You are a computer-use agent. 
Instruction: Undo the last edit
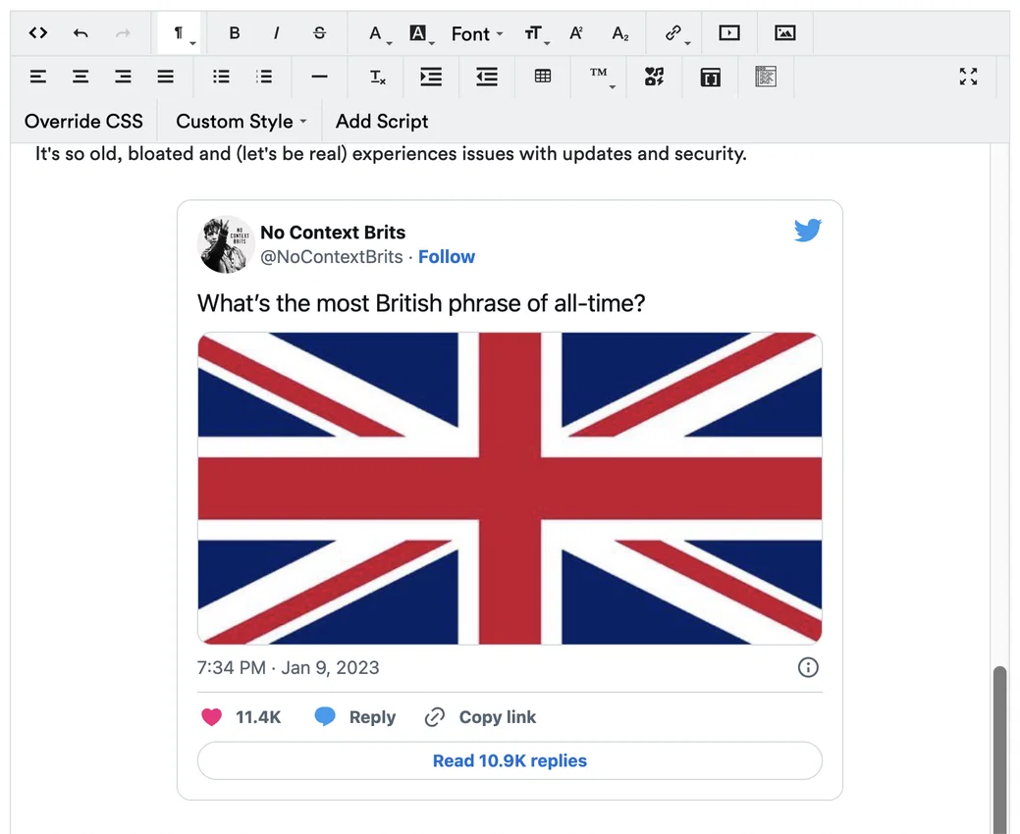click(81, 33)
